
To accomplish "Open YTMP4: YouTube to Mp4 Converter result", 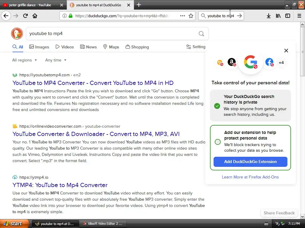I will pos(60,185).
